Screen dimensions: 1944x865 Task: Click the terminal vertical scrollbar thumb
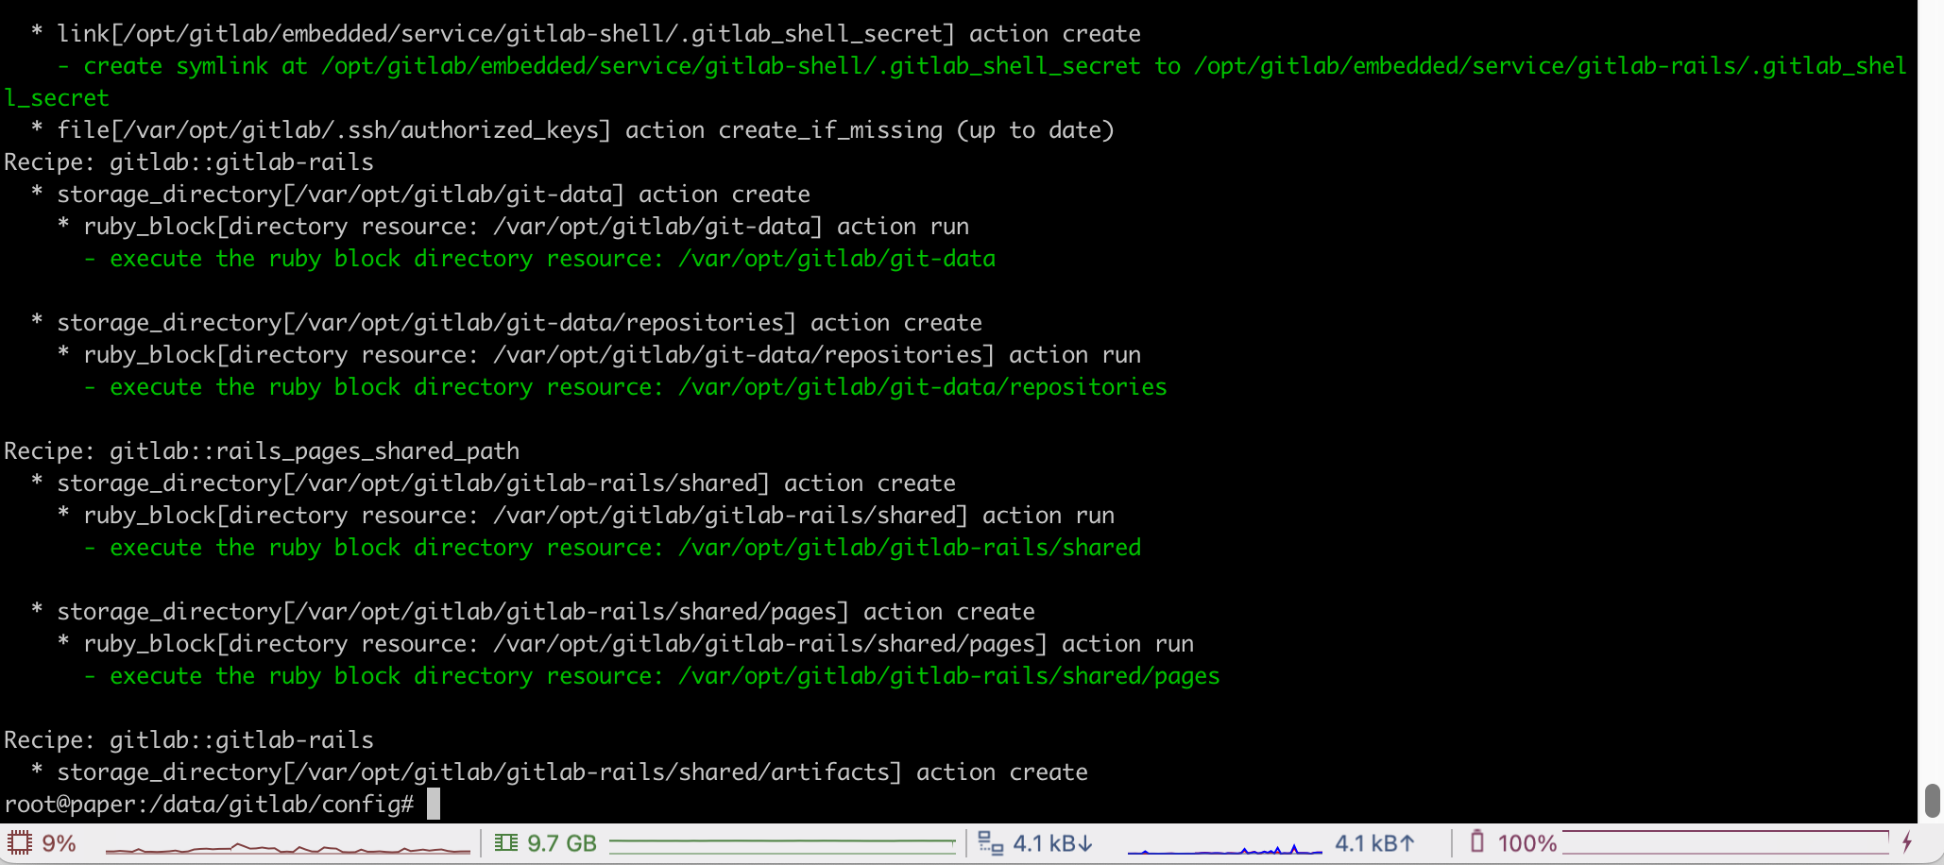[x=1932, y=801]
